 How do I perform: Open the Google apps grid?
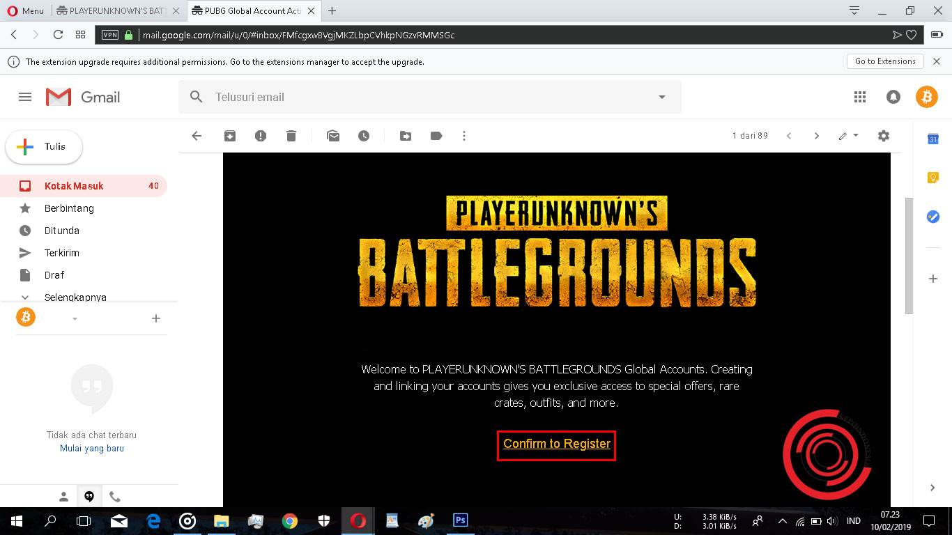[x=860, y=97]
